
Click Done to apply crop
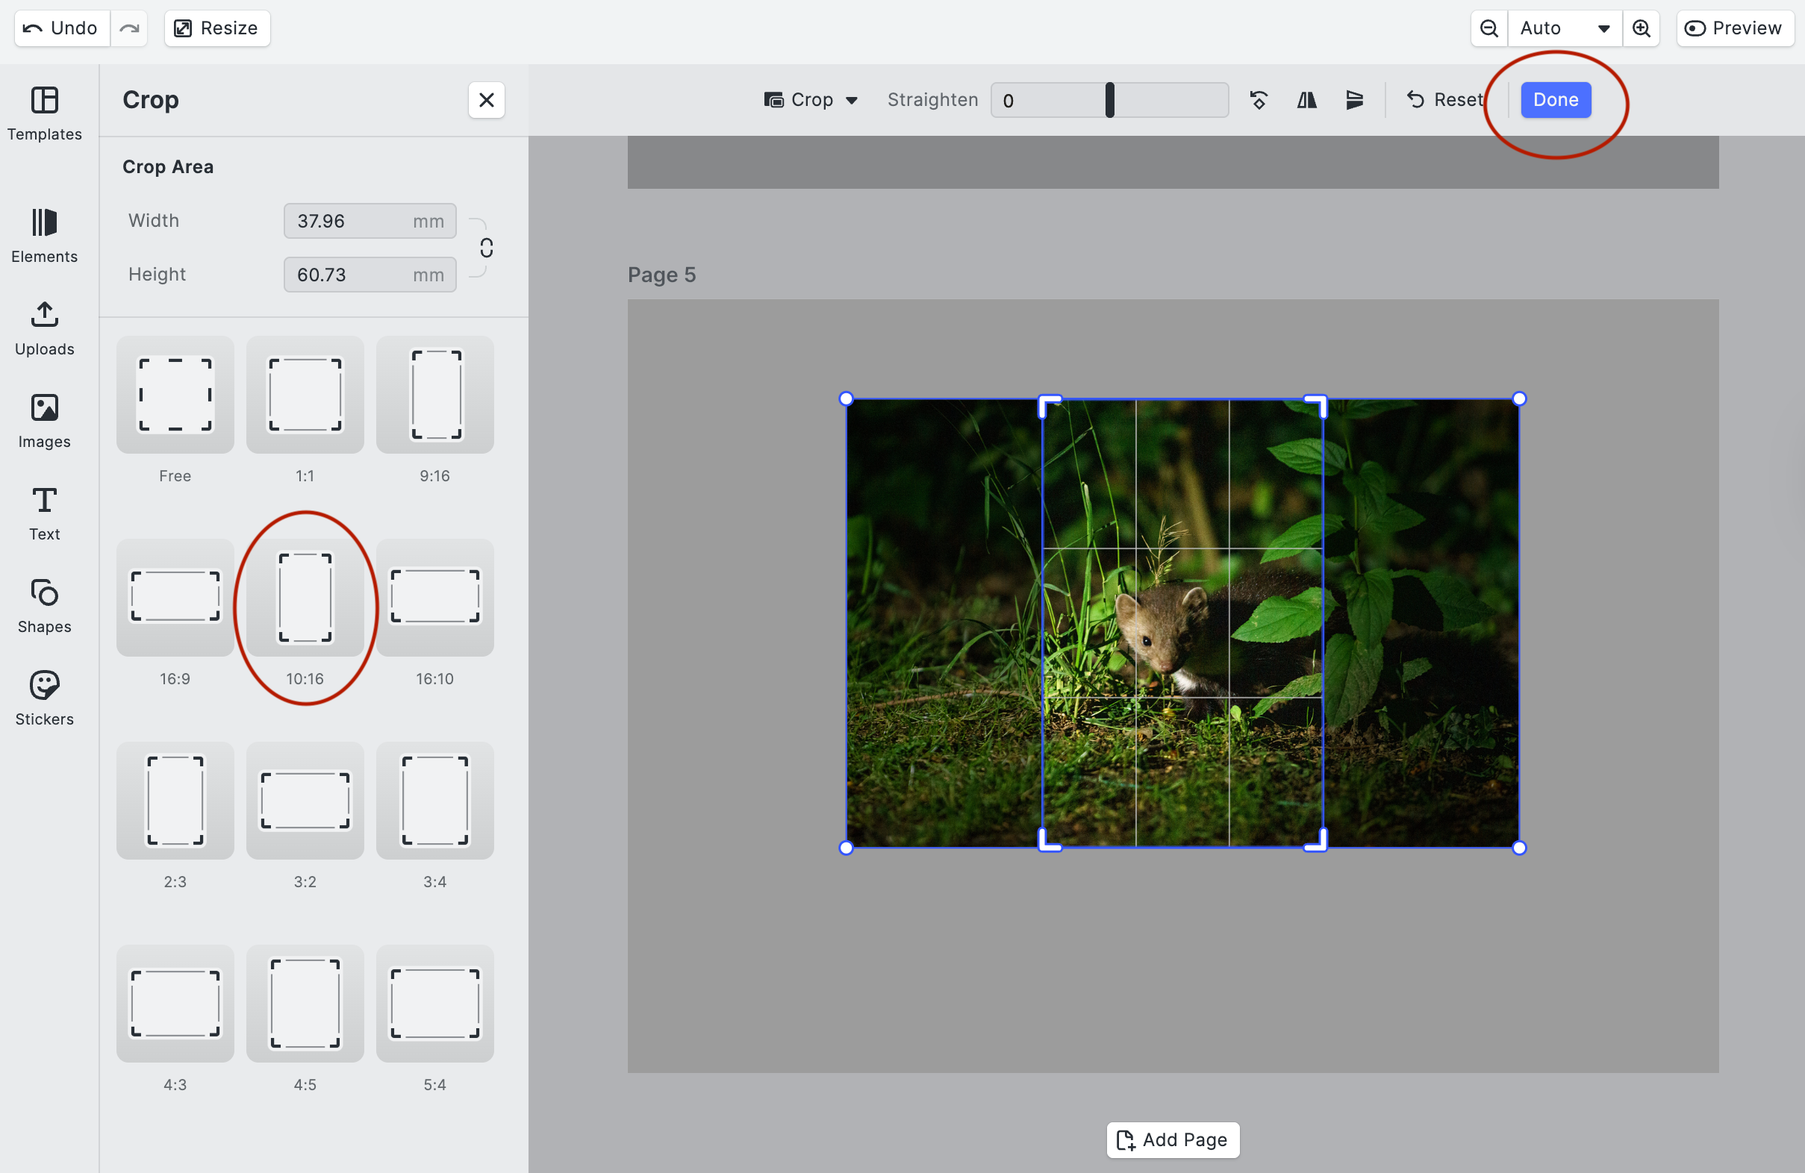pyautogui.click(x=1555, y=100)
